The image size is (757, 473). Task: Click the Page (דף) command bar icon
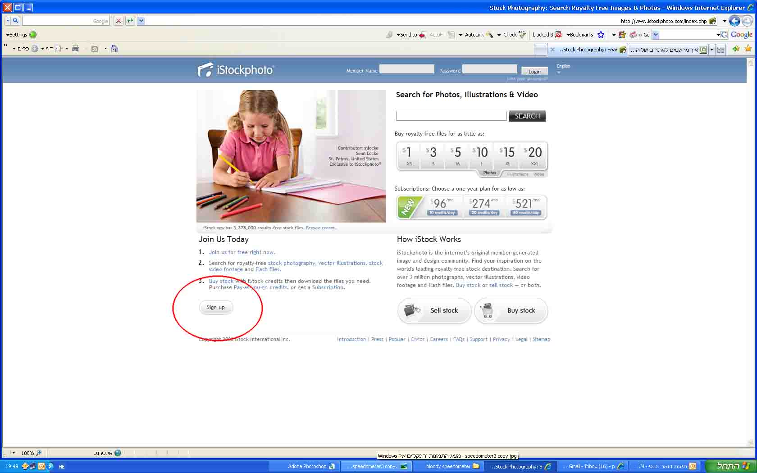tap(58, 49)
